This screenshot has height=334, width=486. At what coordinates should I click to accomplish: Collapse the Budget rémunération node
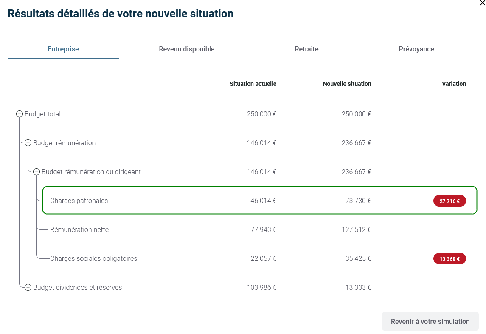pyautogui.click(x=28, y=143)
